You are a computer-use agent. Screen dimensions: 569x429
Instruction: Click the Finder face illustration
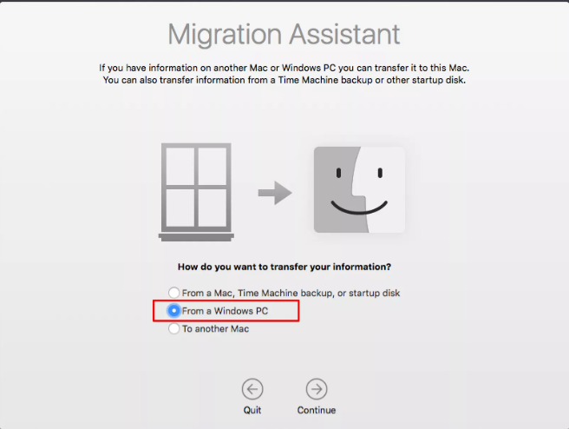[359, 189]
